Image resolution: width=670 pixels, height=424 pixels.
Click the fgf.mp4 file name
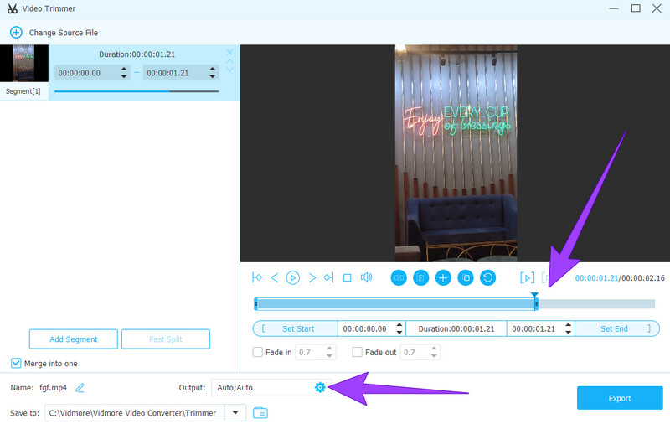click(x=53, y=388)
